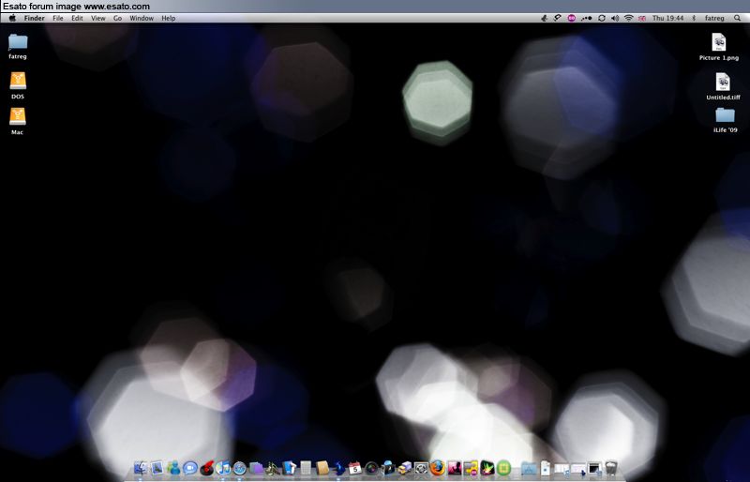750x482 pixels.
Task: Open the flag input source menu
Action: click(642, 18)
